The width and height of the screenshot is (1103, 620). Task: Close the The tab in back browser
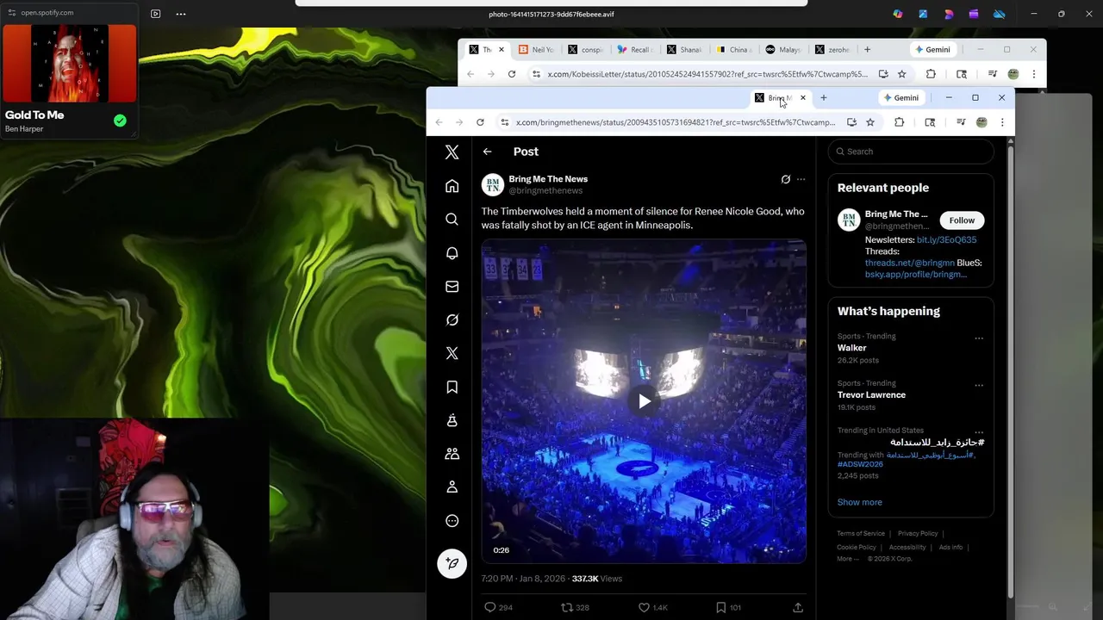(501, 50)
